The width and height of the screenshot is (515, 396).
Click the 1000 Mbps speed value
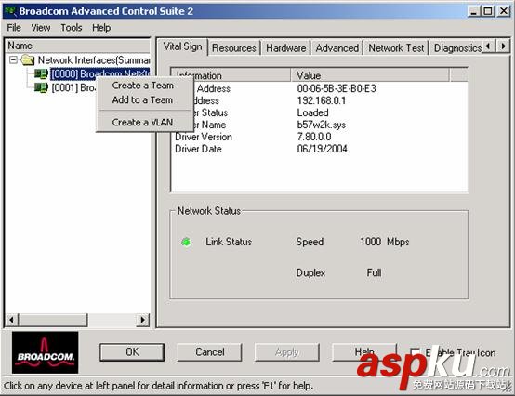click(x=385, y=242)
